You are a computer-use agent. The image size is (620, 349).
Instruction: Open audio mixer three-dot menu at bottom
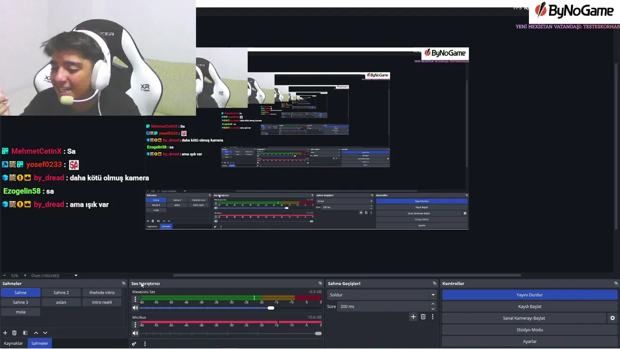click(x=145, y=344)
